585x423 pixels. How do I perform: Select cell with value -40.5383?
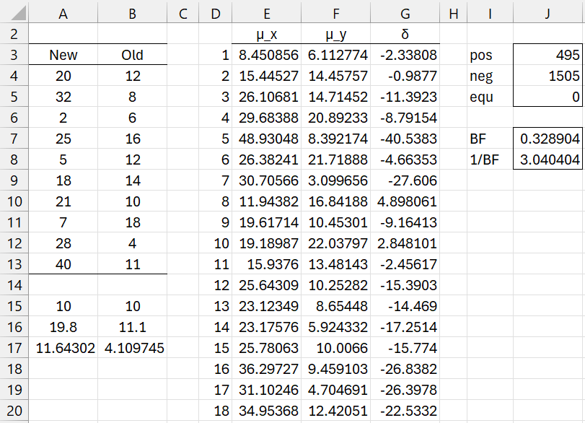coord(405,139)
